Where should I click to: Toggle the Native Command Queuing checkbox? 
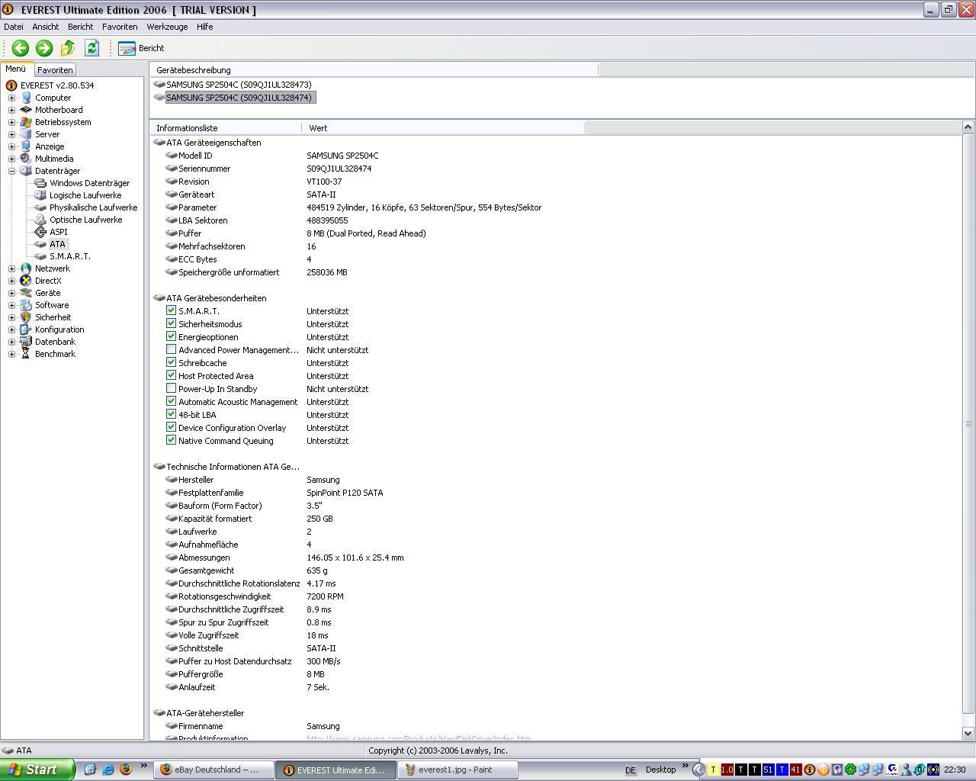pos(172,440)
